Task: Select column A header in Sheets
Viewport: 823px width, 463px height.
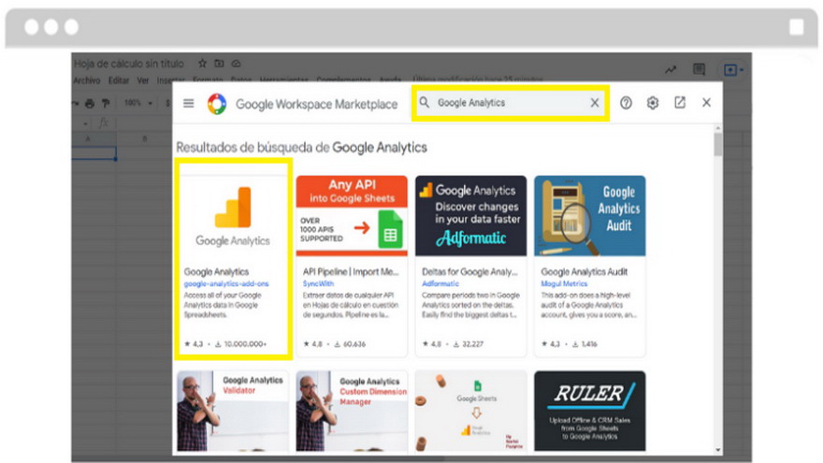Action: click(x=88, y=138)
